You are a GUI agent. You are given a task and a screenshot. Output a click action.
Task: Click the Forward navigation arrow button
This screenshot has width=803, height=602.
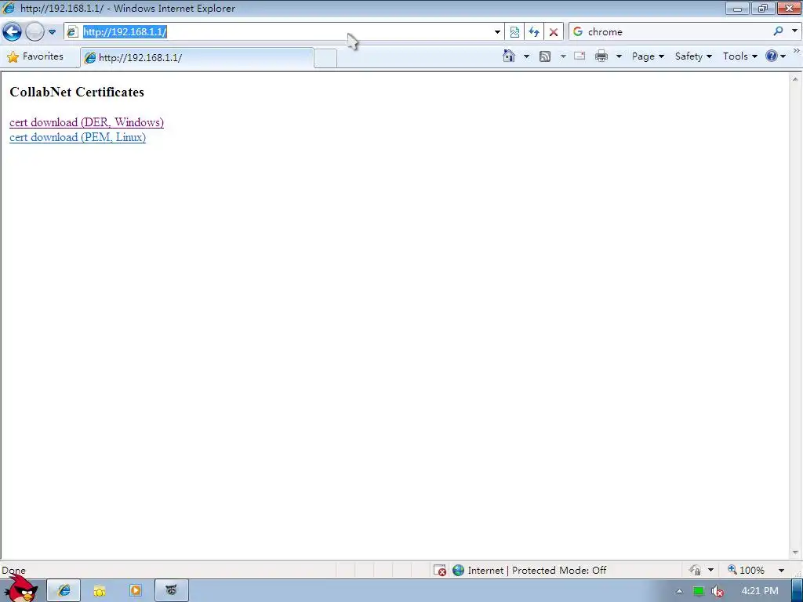pyautogui.click(x=35, y=31)
